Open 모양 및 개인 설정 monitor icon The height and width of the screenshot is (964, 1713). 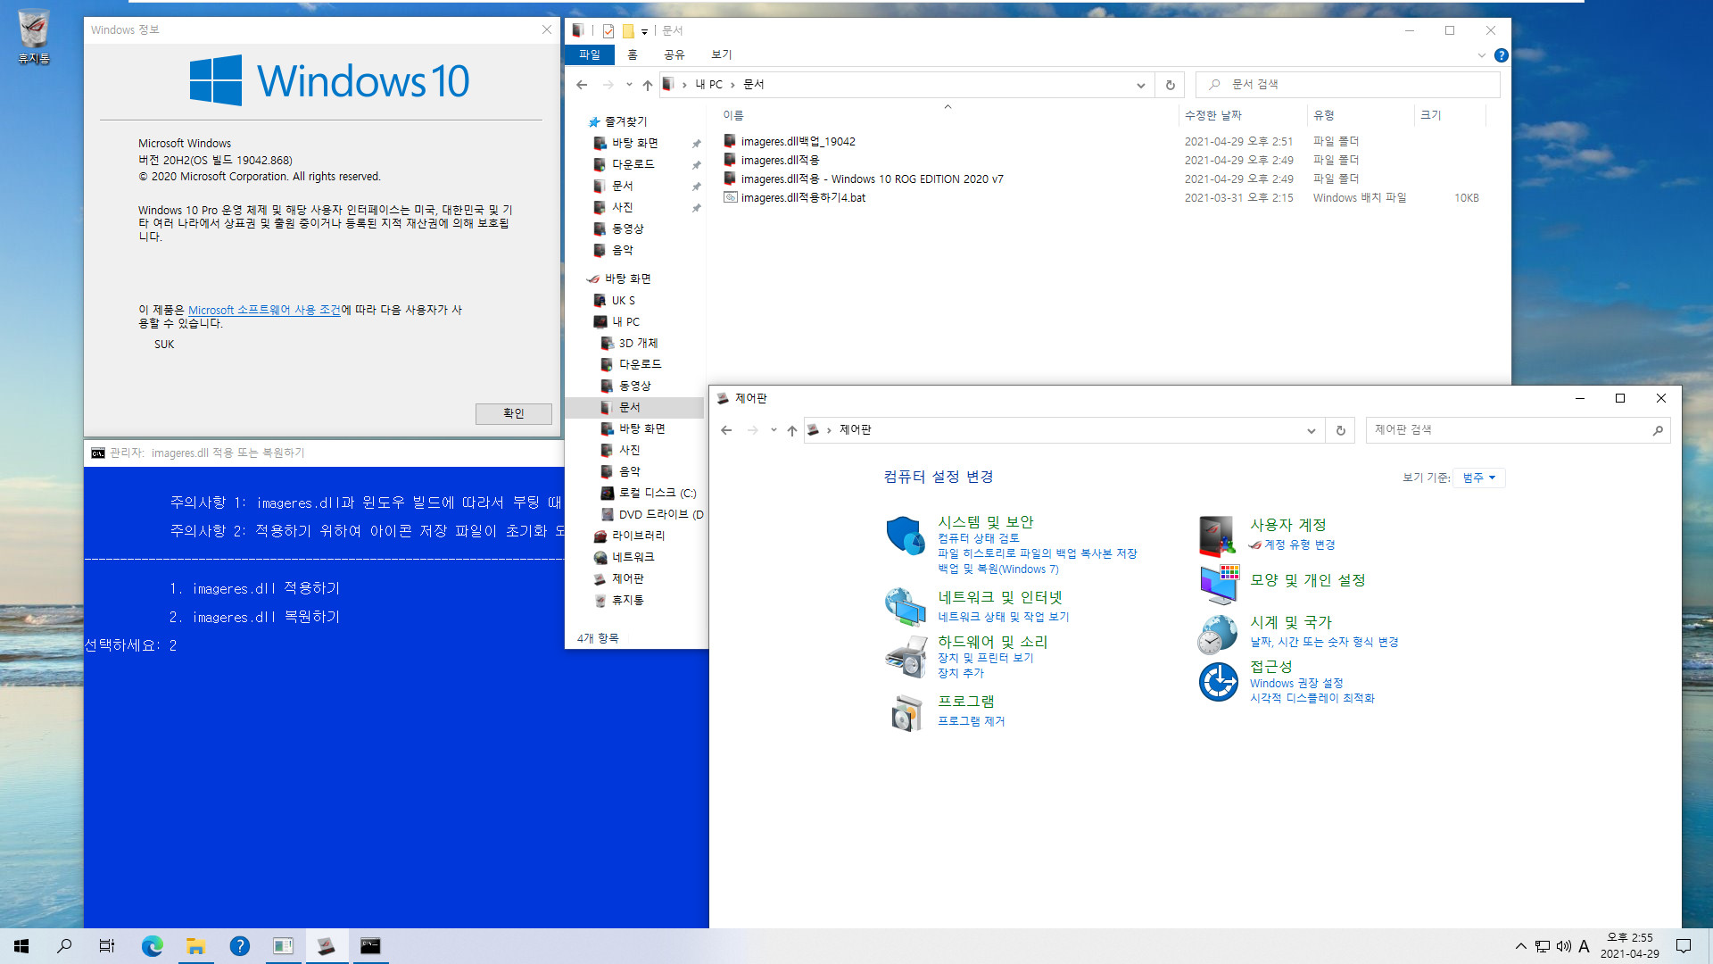coord(1218,583)
